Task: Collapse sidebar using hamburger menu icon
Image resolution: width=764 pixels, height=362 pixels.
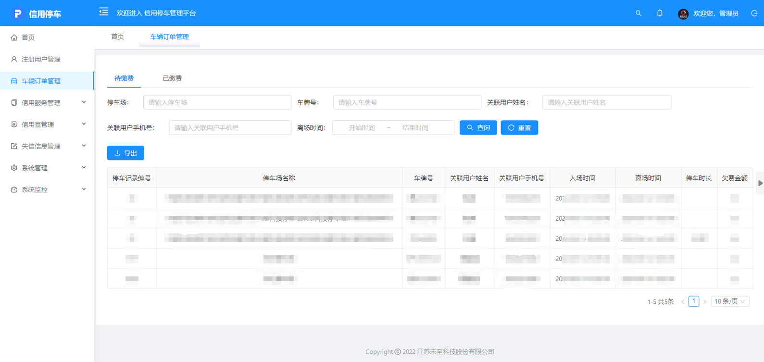Action: [103, 12]
